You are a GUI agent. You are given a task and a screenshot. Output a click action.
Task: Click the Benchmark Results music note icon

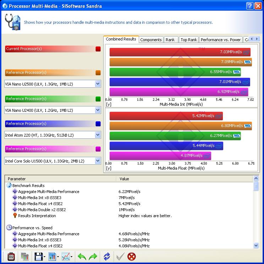click(x=9, y=185)
